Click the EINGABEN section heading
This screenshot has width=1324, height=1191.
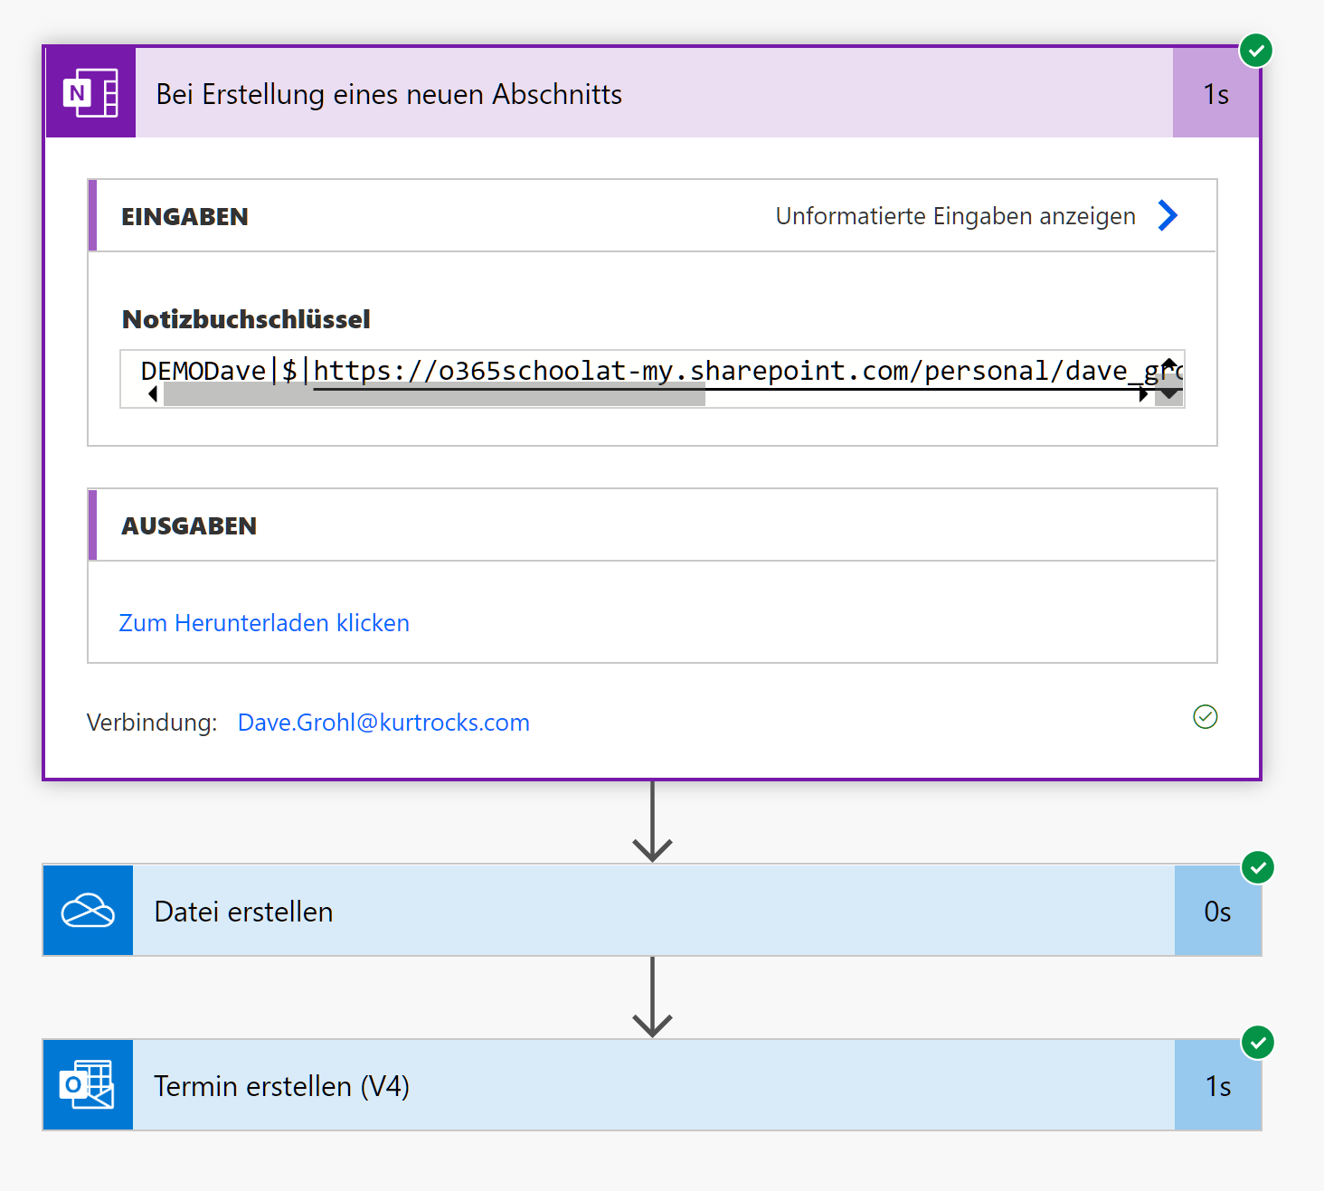tap(184, 217)
